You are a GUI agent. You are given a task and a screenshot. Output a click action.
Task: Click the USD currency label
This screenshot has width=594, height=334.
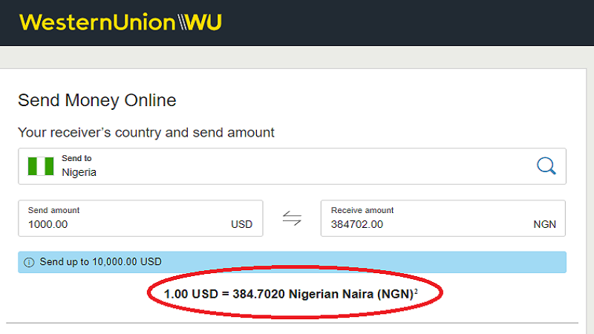click(241, 224)
